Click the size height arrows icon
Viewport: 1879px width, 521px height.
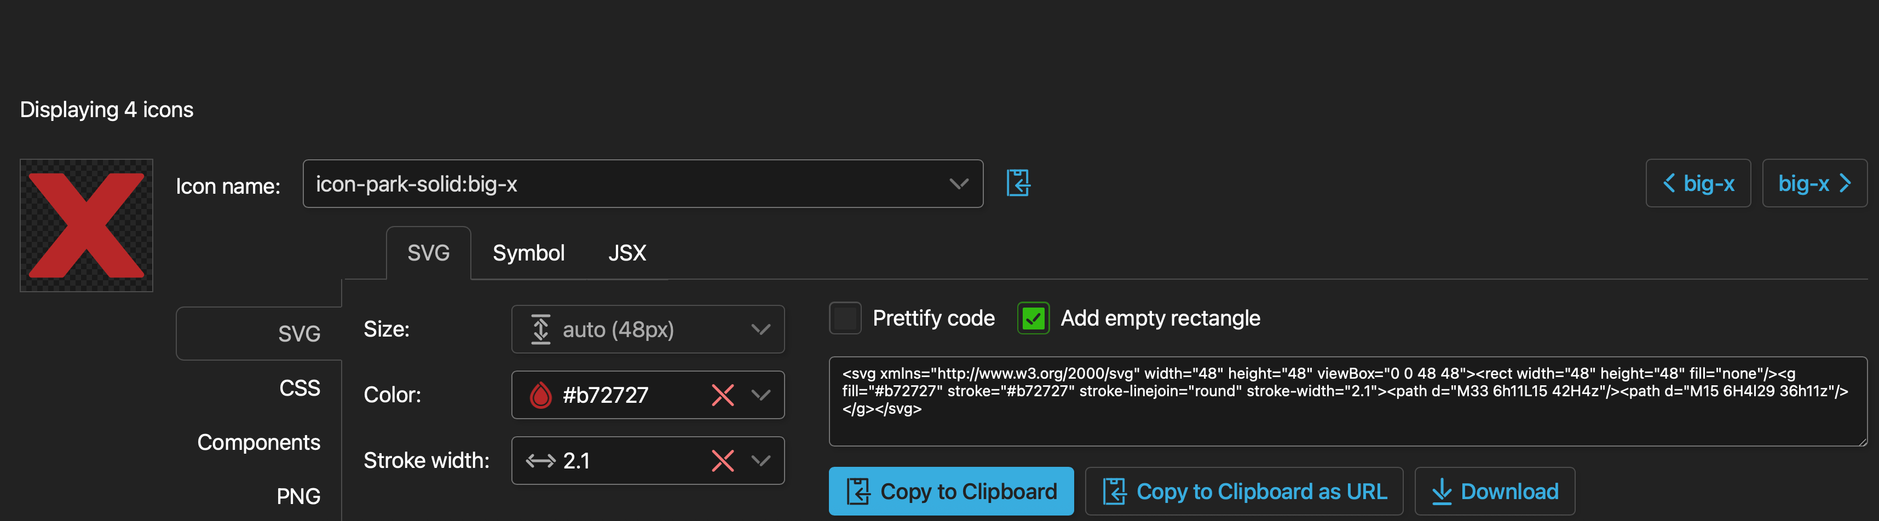click(x=540, y=329)
